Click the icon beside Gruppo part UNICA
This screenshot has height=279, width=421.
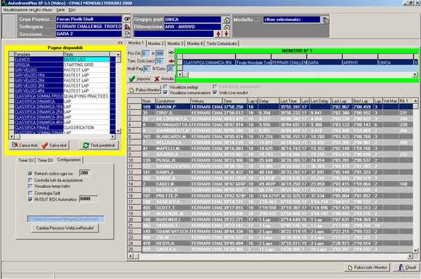point(227,20)
